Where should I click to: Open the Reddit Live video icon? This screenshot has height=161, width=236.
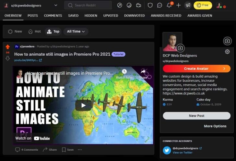tap(138, 5)
